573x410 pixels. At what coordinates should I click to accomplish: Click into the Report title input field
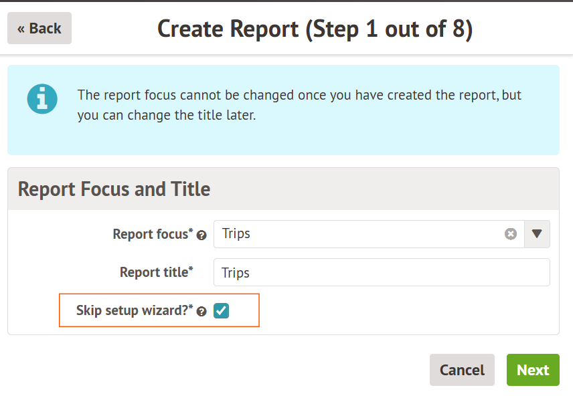(x=382, y=272)
